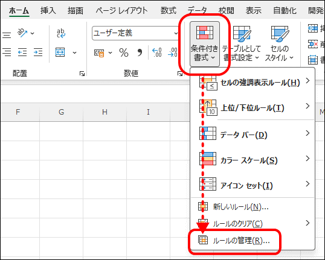Switch to the 自動化 tab
The width and height of the screenshot is (325, 260).
[285, 10]
